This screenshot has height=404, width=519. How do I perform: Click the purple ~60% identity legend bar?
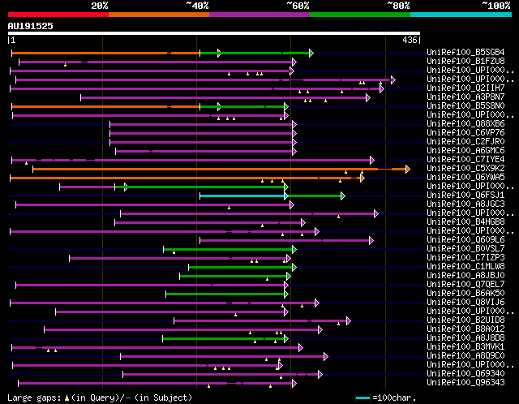[259, 15]
